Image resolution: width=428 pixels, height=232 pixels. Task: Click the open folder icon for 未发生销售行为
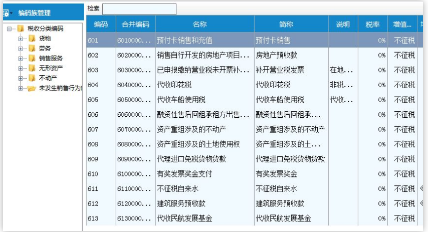32,88
